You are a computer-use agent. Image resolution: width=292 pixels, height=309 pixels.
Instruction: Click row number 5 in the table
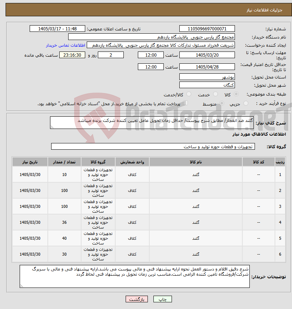(280, 238)
